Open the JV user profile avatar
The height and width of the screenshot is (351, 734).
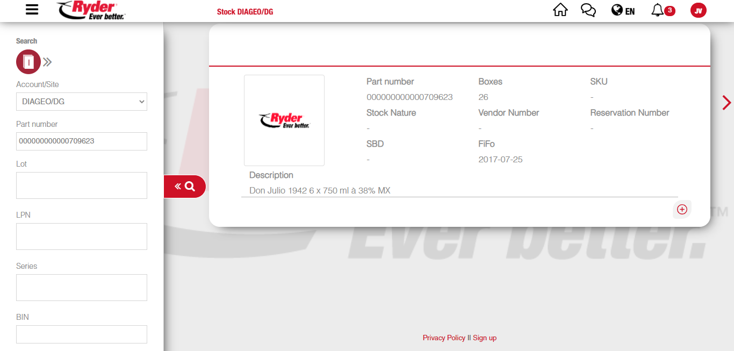pyautogui.click(x=698, y=10)
